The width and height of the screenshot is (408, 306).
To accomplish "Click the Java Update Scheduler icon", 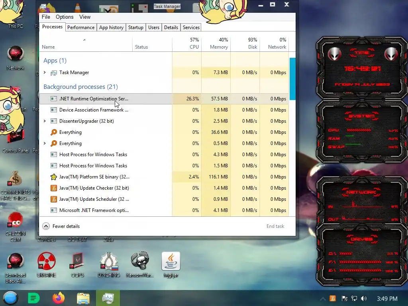I will click(54, 199).
